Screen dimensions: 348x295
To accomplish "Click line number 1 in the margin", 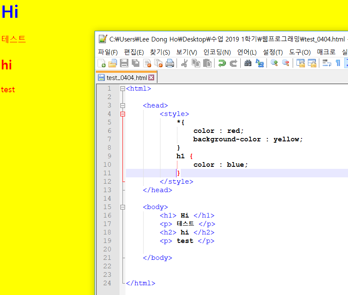I will pos(109,88).
